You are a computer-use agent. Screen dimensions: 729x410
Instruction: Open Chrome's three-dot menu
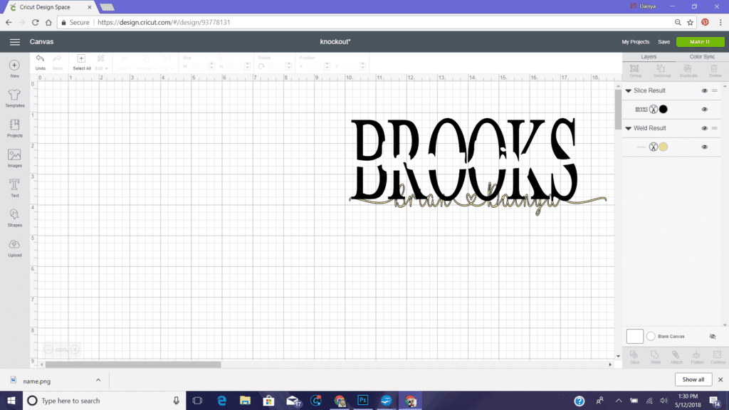tap(720, 22)
